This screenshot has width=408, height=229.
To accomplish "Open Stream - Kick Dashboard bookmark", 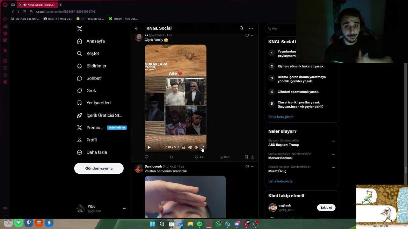I will [123, 19].
